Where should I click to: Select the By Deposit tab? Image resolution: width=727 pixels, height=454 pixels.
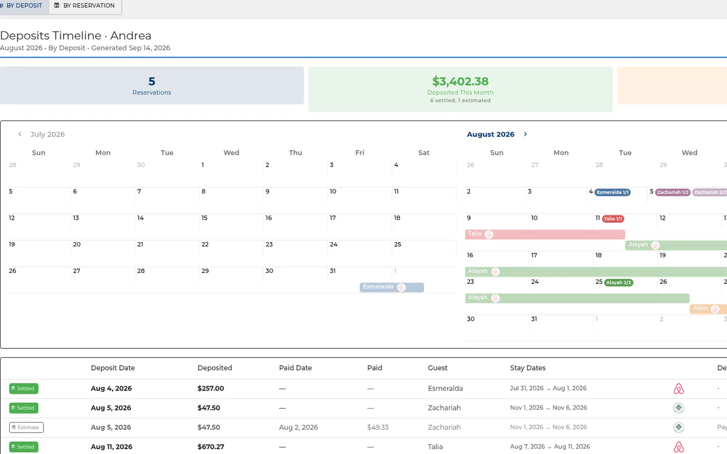(22, 6)
